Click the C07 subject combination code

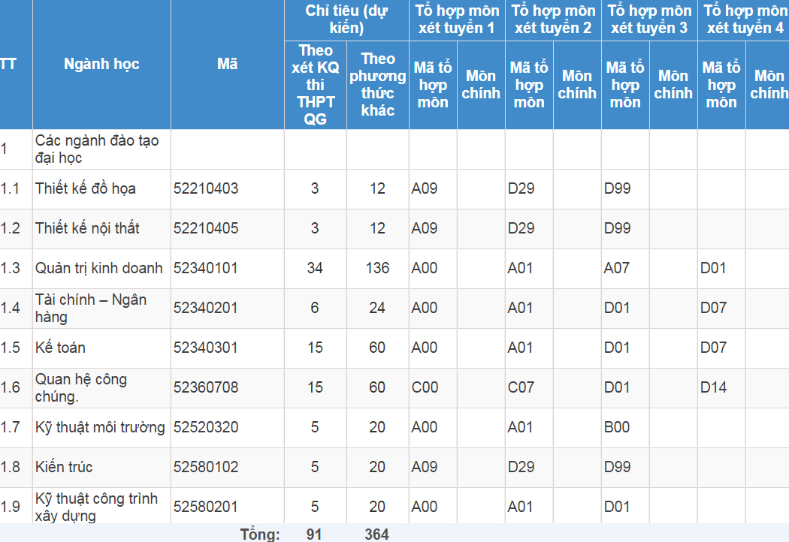[x=521, y=387]
